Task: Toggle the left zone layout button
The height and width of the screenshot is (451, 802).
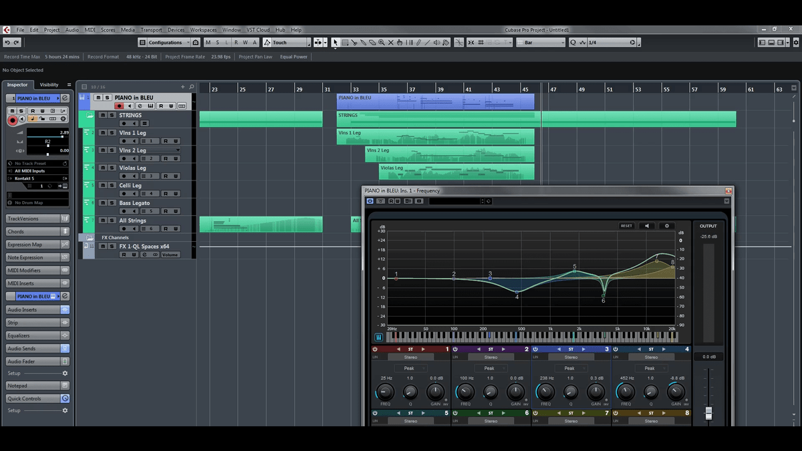Action: 763,42
